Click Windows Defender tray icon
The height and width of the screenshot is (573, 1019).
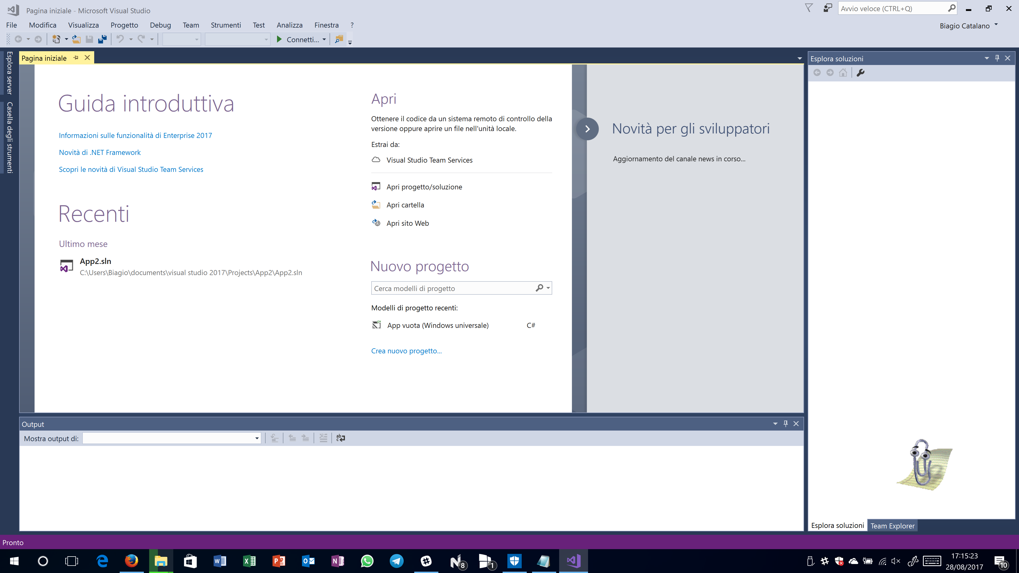tap(839, 561)
